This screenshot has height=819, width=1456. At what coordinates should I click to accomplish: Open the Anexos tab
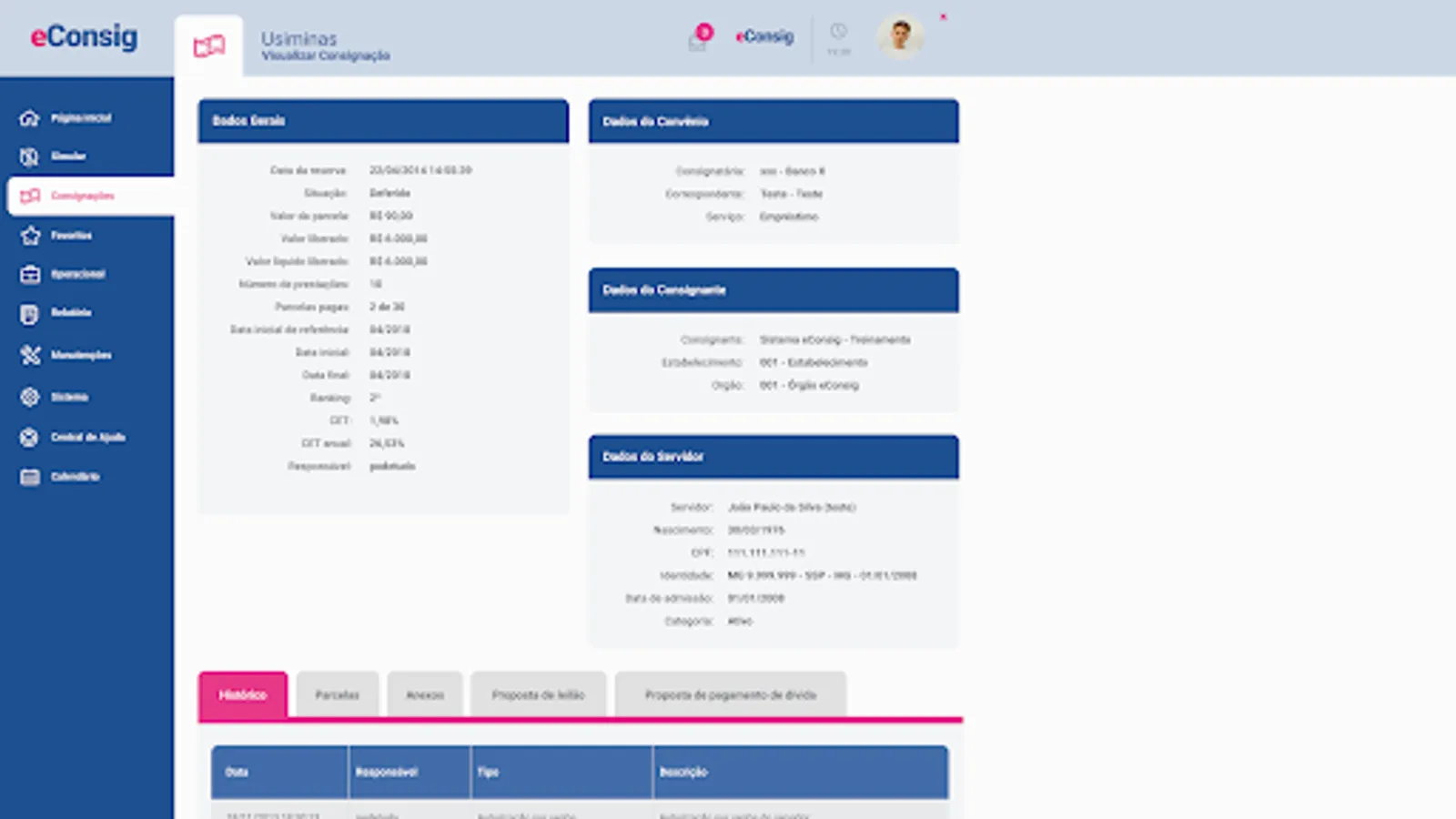(424, 694)
